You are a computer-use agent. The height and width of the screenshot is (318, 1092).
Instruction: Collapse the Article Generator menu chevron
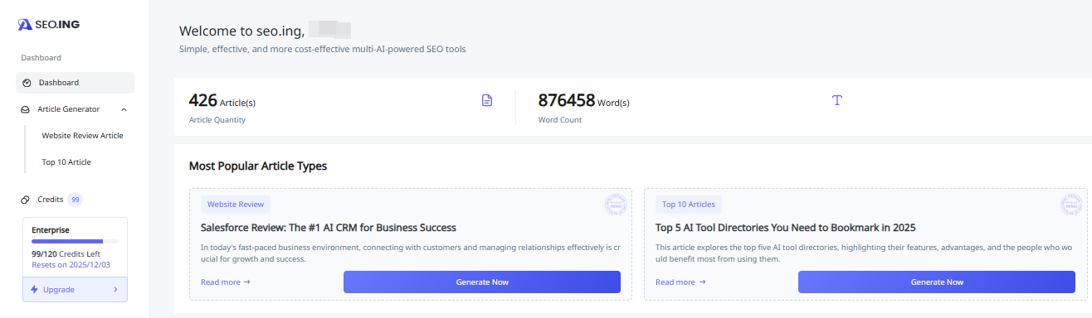pos(124,109)
